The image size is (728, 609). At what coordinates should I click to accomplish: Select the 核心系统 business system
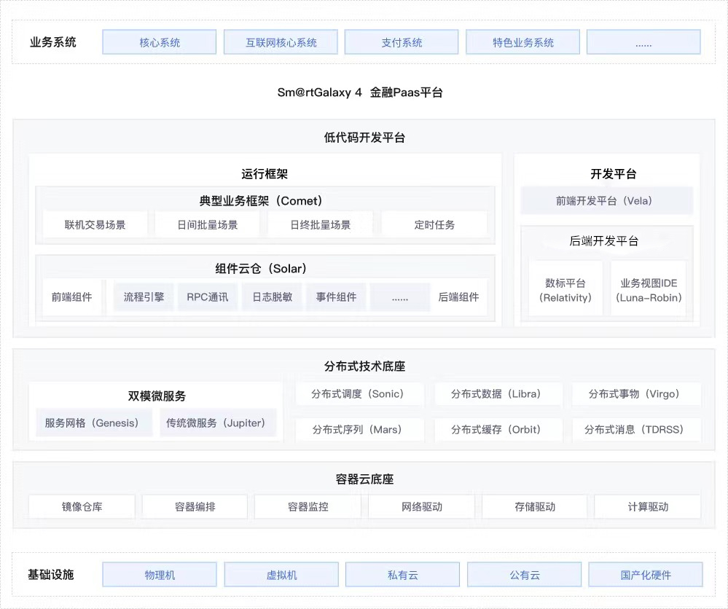(159, 42)
